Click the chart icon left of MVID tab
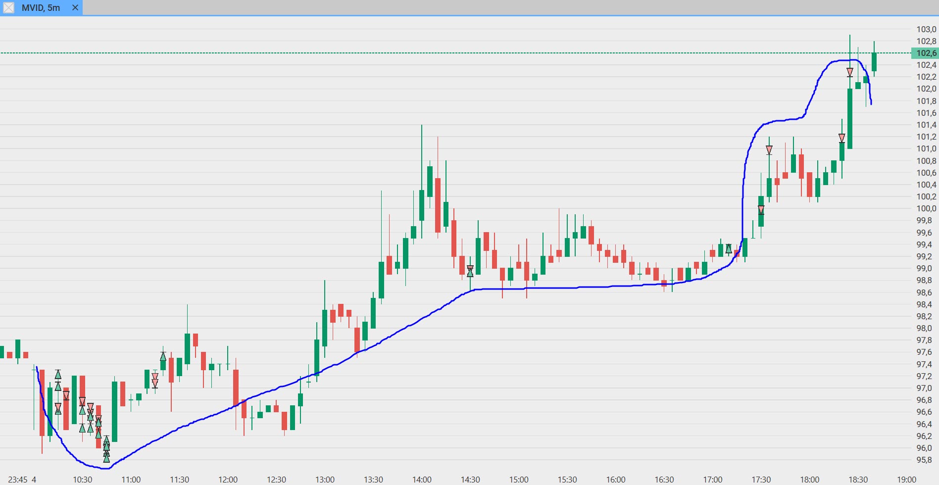This screenshot has height=485, width=939. click(x=9, y=8)
